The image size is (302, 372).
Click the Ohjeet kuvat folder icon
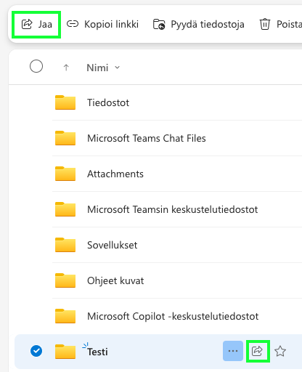[65, 280]
